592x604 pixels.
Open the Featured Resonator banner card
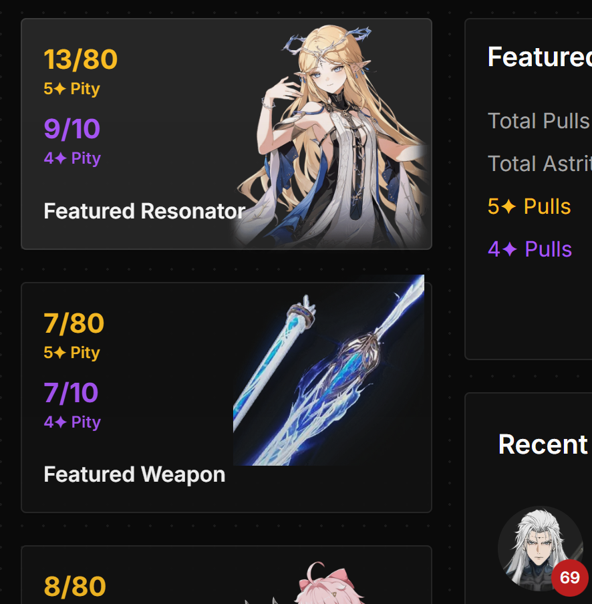[227, 134]
